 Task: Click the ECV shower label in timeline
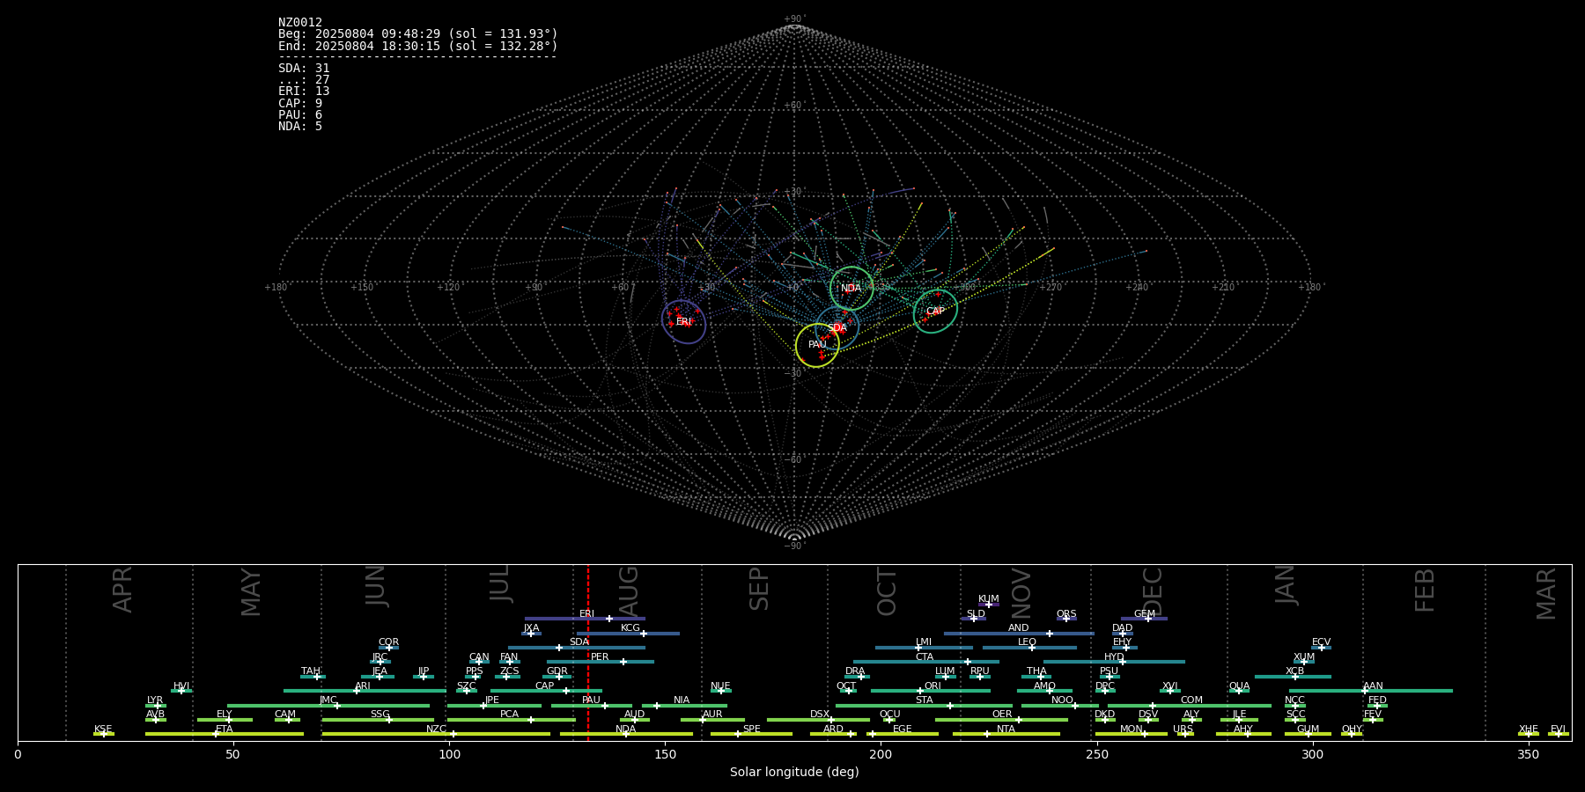coord(1321,642)
